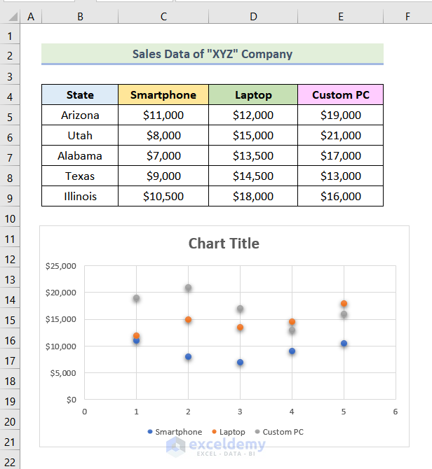Select the orange Laptop point above 5

click(x=344, y=304)
